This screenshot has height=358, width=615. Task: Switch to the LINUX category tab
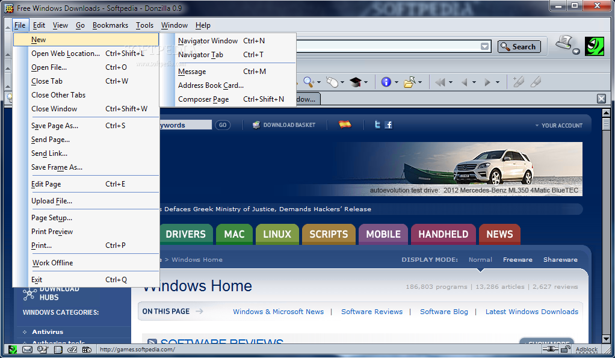point(277,234)
